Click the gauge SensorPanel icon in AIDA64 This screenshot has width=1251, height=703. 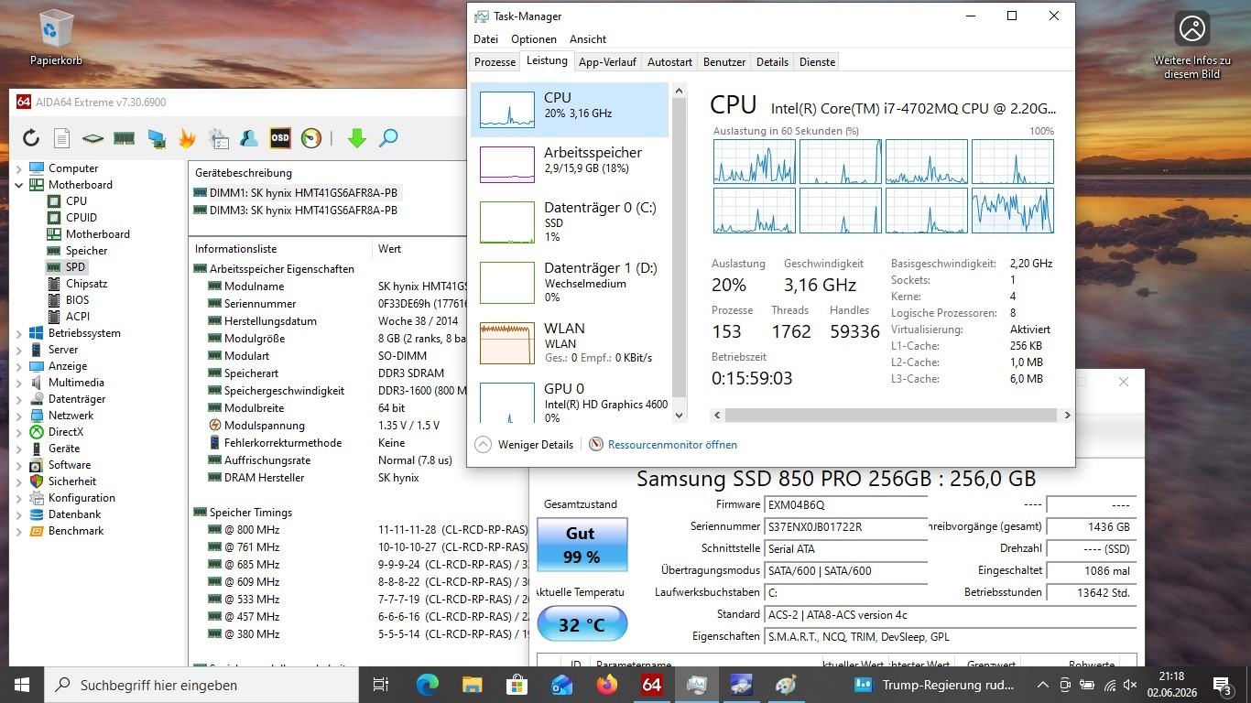click(x=311, y=138)
